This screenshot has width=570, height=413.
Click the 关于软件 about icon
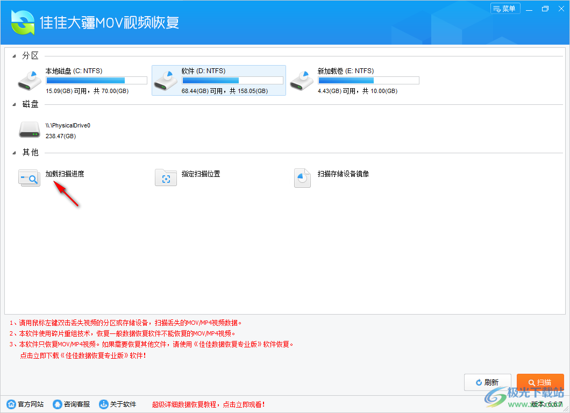point(103,404)
